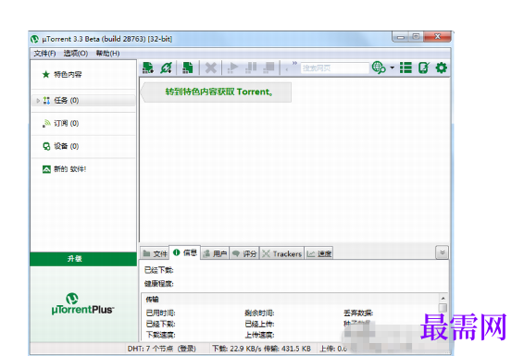Open the 选项(O) menu
This screenshot has height=356, width=524.
pos(76,54)
